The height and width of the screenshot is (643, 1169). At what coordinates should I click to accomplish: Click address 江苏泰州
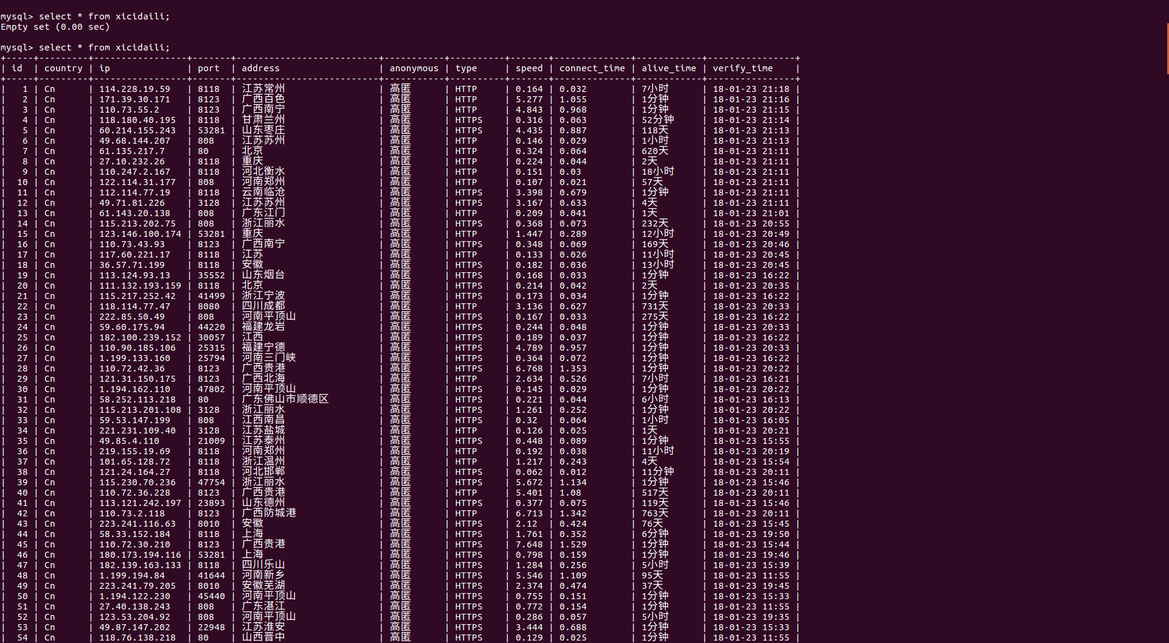click(264, 441)
